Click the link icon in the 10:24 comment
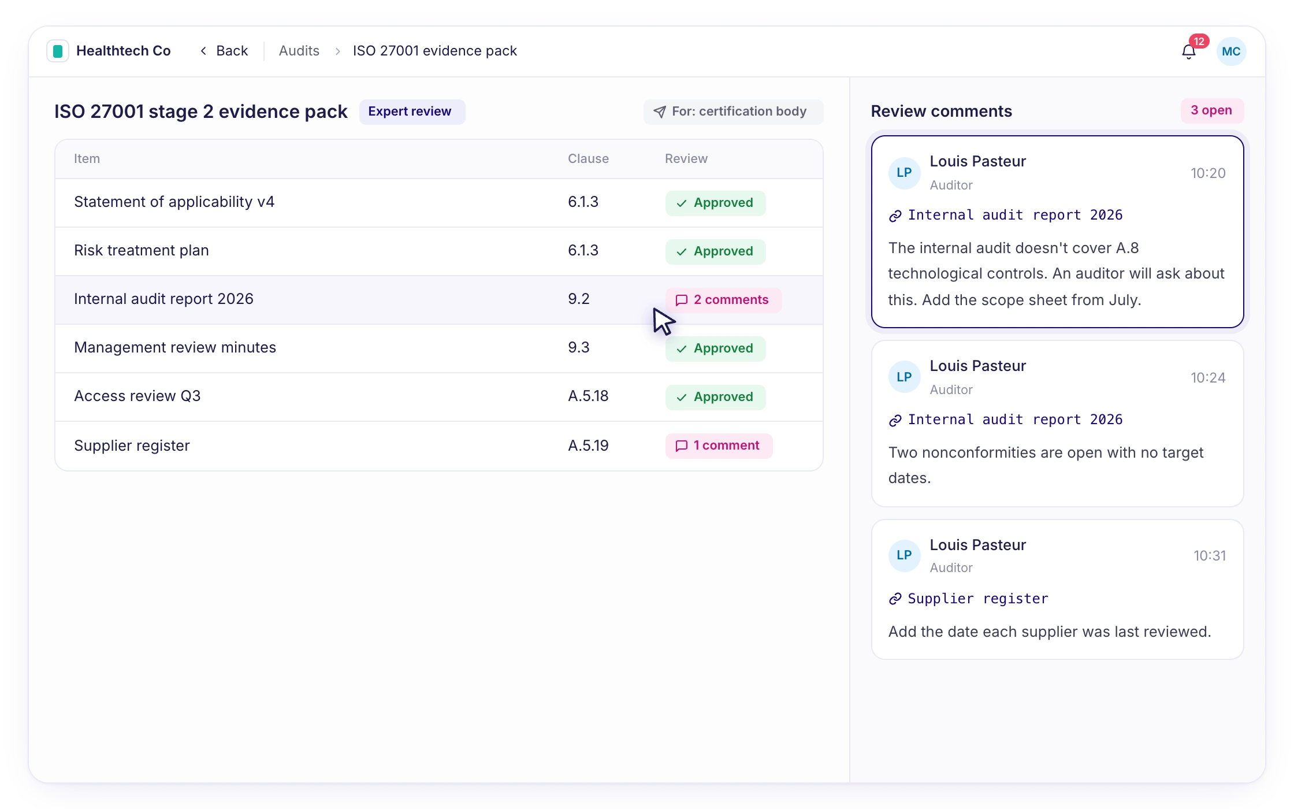The image size is (1294, 809). coord(895,420)
